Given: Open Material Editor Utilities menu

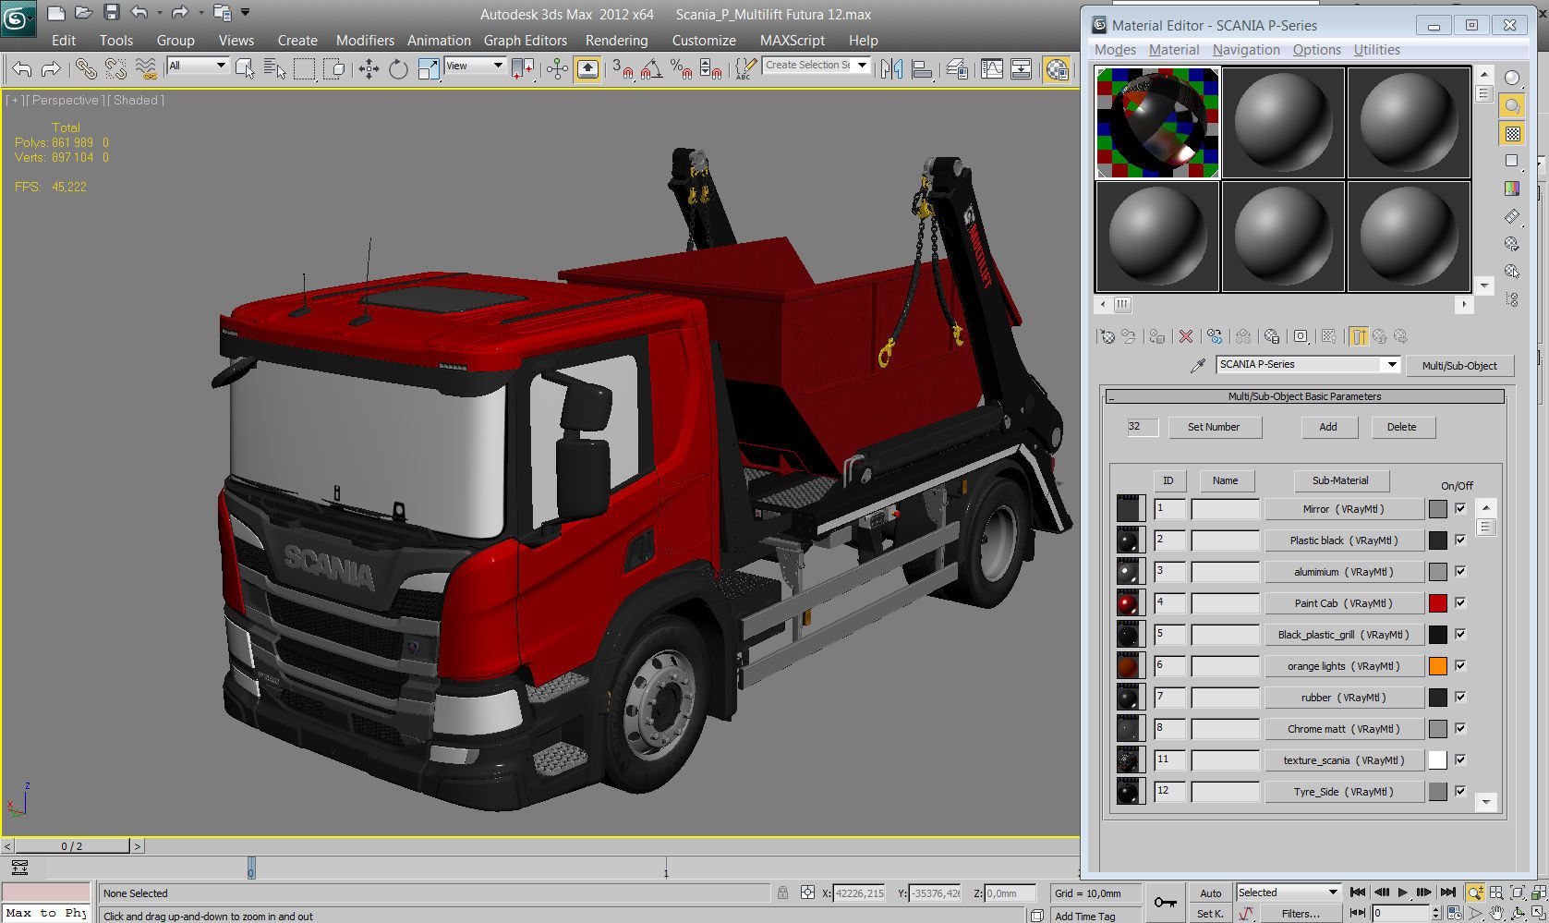Looking at the screenshot, I should (1376, 50).
